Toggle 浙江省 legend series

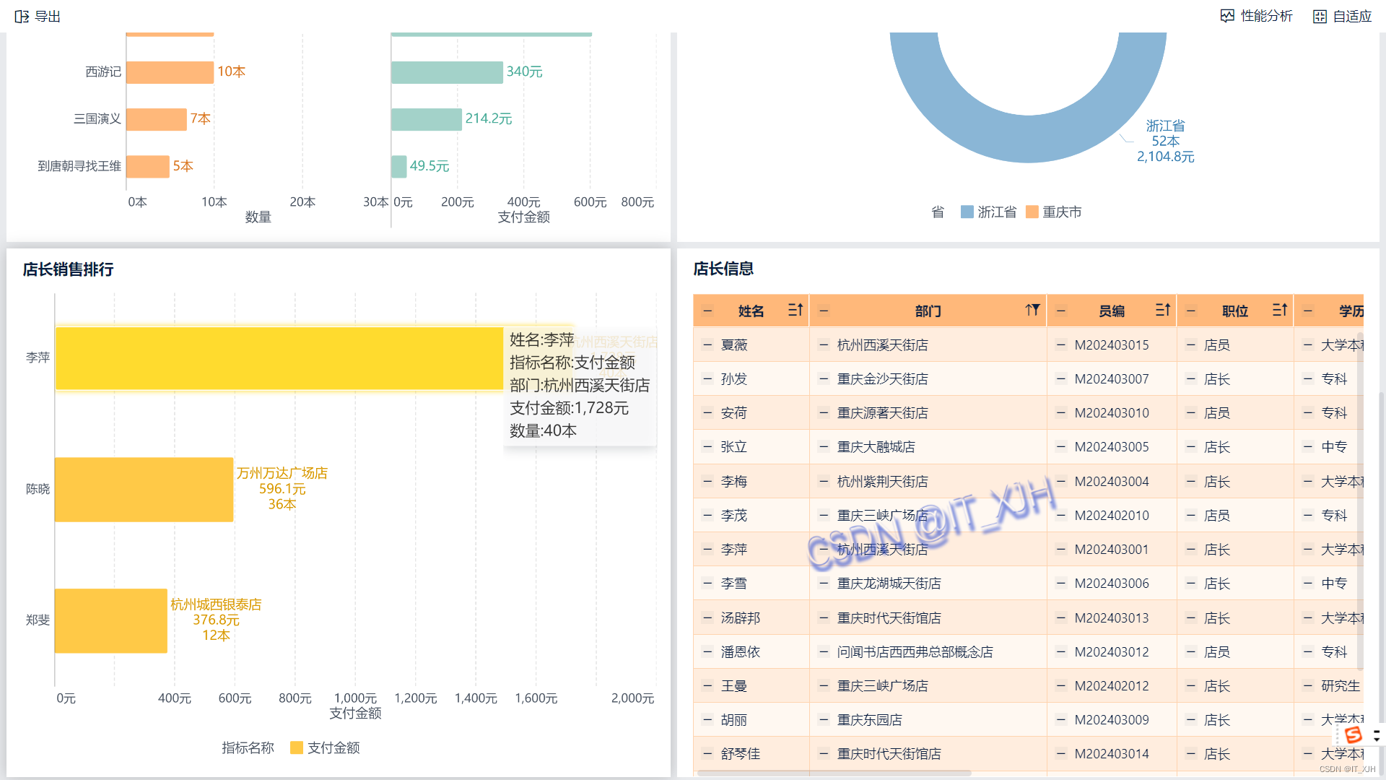[x=988, y=212]
